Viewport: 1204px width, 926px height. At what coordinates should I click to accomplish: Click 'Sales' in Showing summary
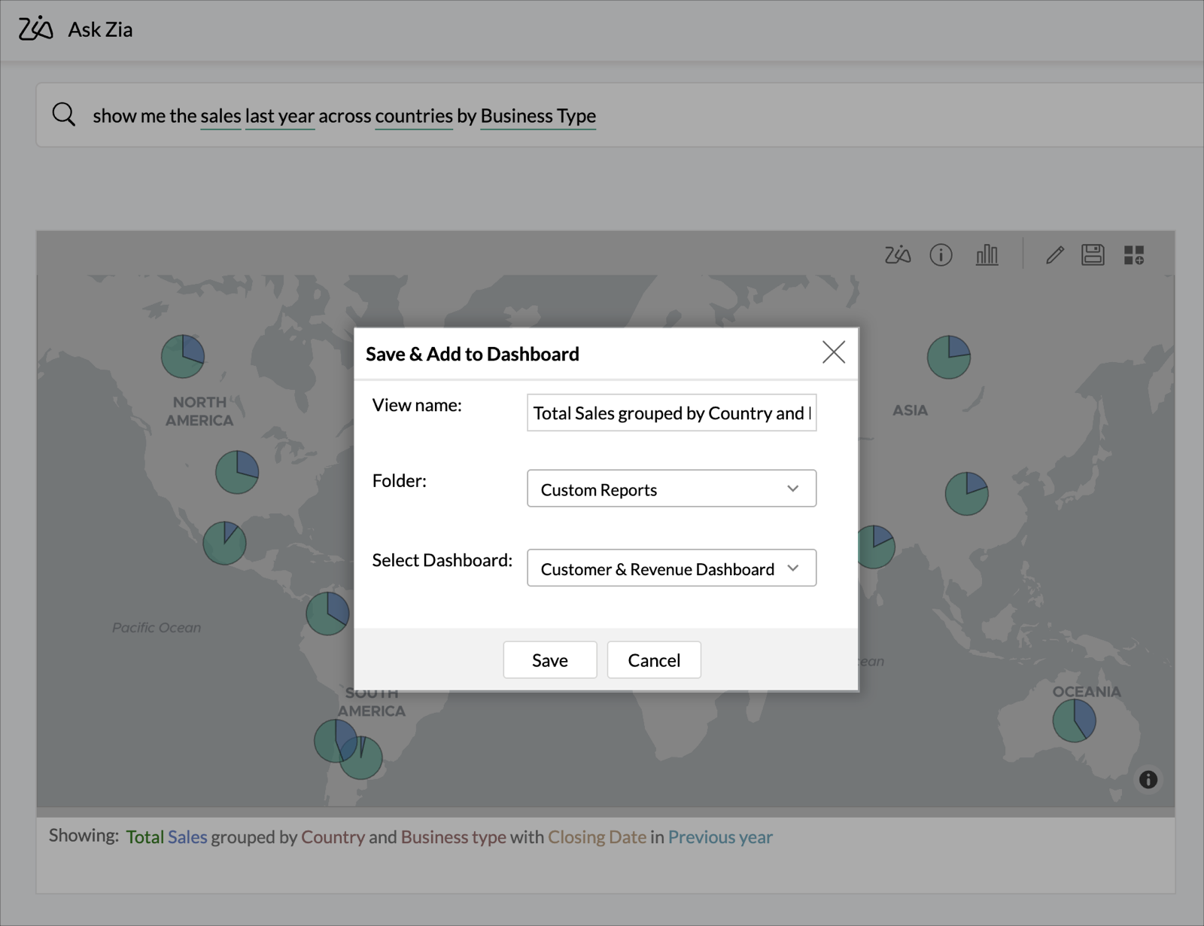point(187,836)
